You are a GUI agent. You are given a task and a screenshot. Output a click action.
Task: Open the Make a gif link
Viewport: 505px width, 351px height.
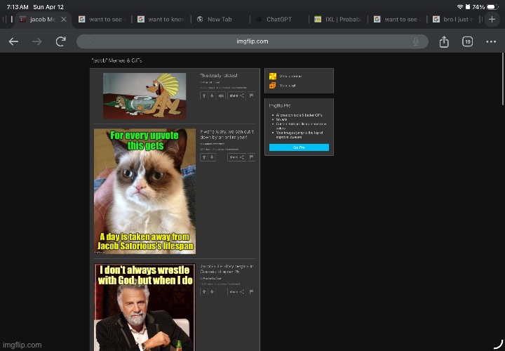[x=288, y=86]
